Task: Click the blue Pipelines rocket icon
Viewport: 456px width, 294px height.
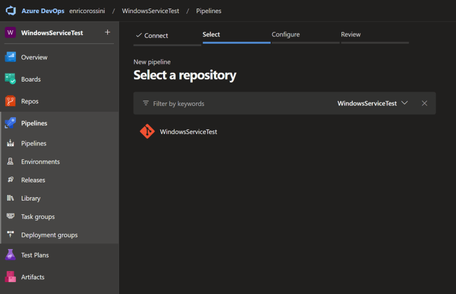Action: (10, 122)
